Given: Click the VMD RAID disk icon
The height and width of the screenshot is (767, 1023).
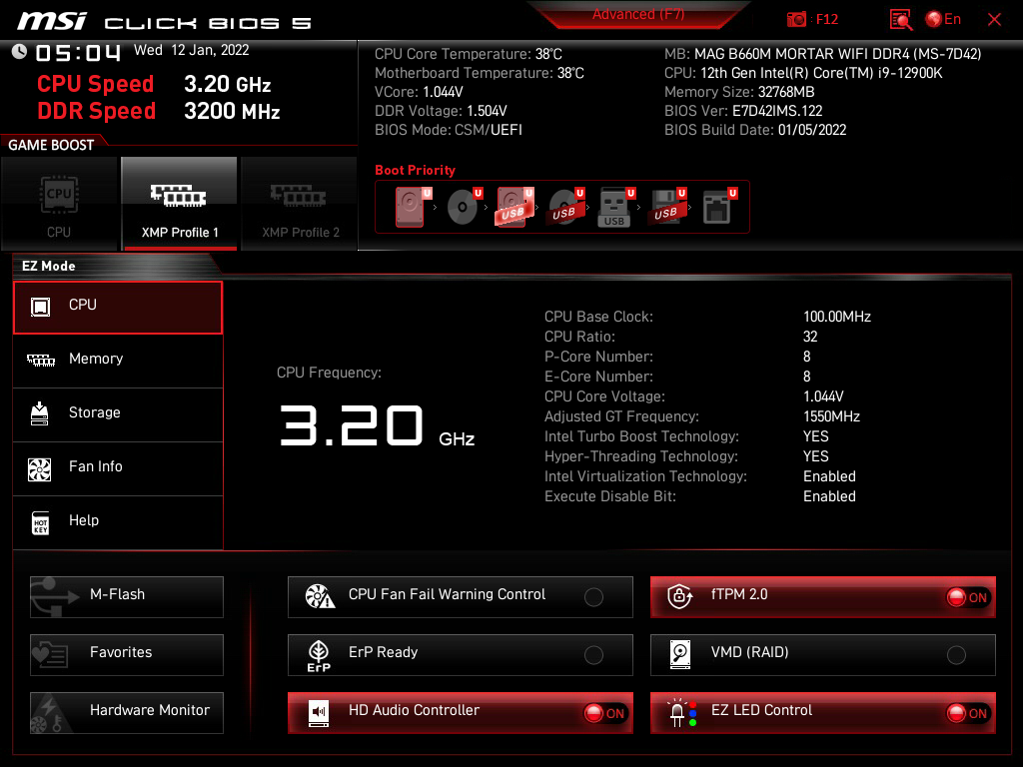Looking at the screenshot, I should point(679,654).
